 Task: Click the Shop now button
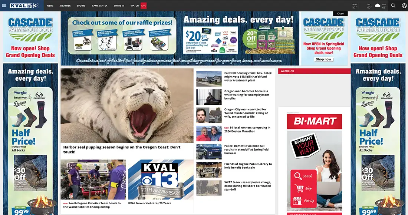(323, 59)
